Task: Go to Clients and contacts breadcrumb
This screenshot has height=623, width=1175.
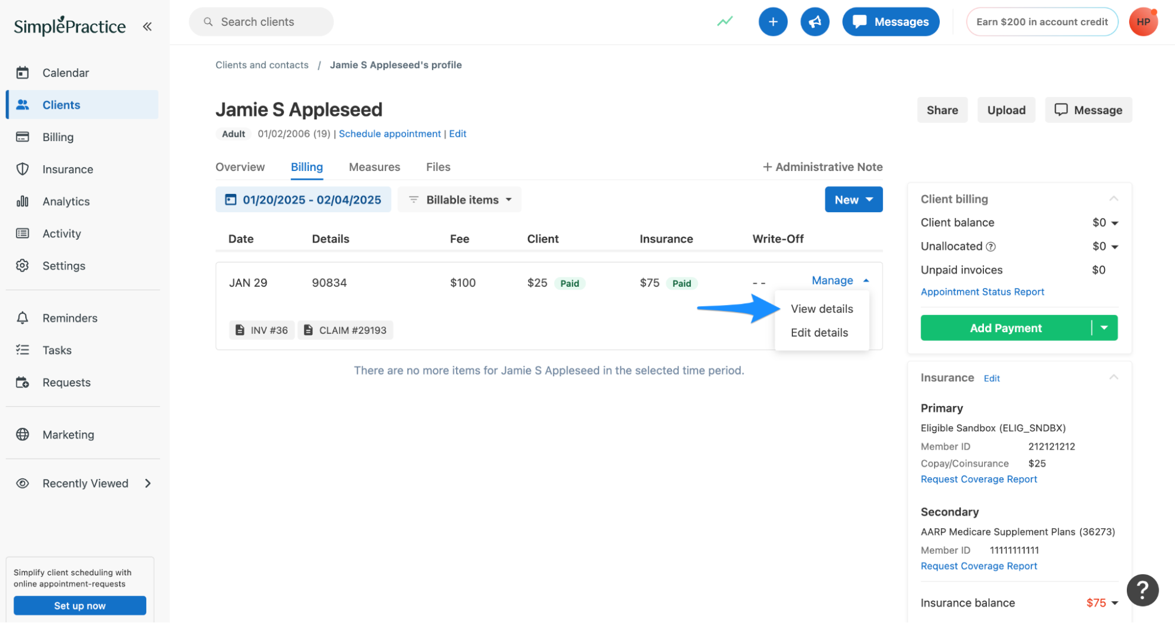Action: point(262,65)
